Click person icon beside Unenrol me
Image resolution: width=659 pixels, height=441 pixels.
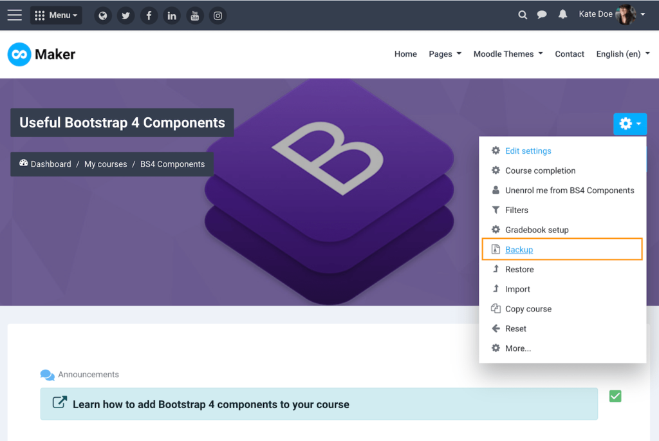coord(496,190)
